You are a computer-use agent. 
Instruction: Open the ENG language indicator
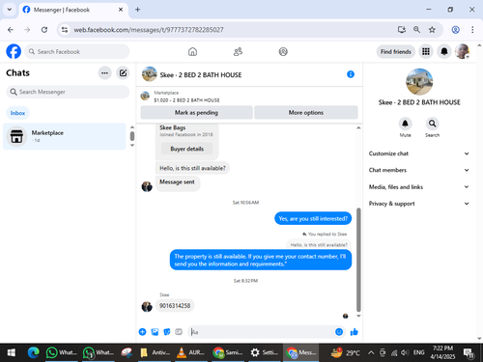(x=418, y=352)
